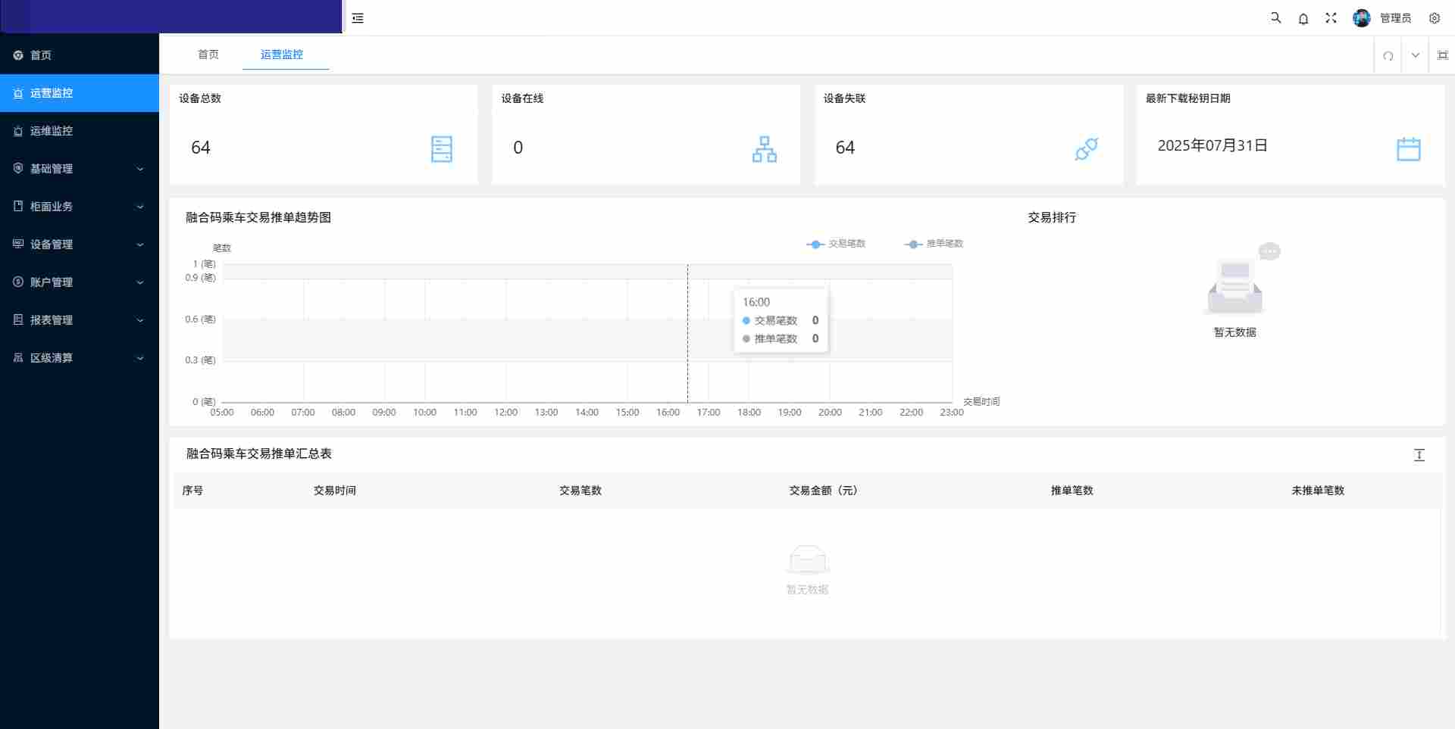Image resolution: width=1455 pixels, height=729 pixels.
Task: Open the notification bell
Action: 1303,18
